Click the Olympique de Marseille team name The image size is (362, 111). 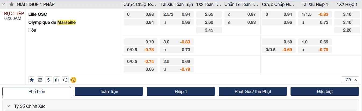pos(52,22)
